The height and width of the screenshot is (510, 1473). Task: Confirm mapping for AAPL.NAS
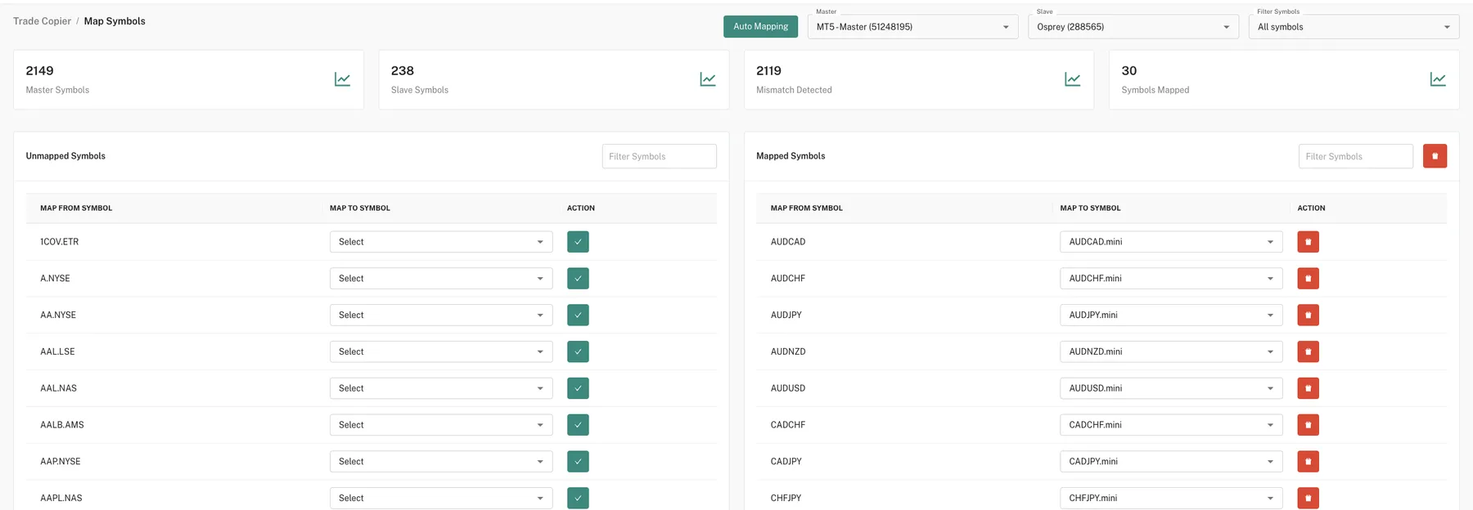[578, 498]
